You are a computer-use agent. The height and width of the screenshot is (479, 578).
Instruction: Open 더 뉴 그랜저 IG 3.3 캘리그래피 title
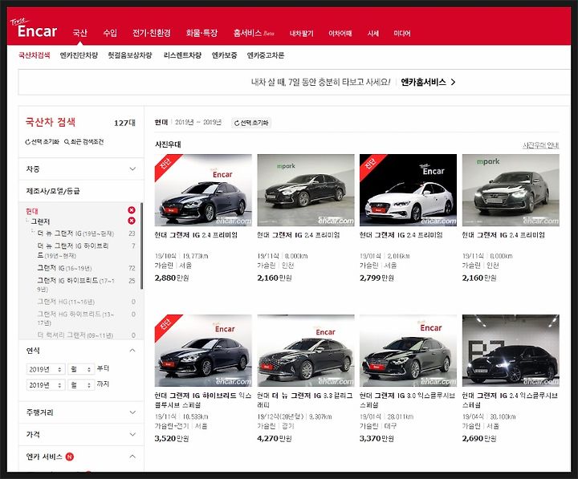pyautogui.click(x=305, y=400)
